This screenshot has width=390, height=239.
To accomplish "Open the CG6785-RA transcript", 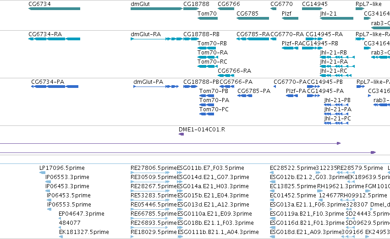I will point(253,39).
